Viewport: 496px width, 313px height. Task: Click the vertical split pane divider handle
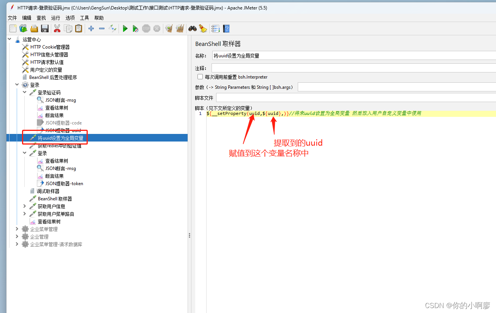tap(190, 236)
